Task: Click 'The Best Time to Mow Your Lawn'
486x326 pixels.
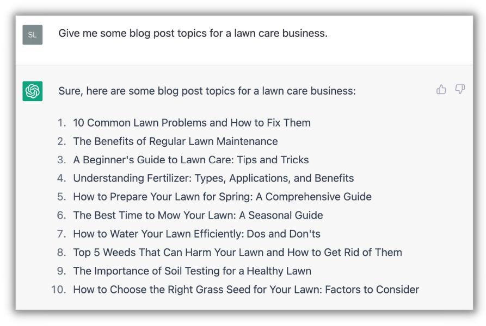Action: [198, 215]
